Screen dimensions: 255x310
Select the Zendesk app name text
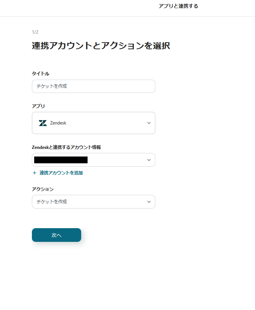click(58, 123)
